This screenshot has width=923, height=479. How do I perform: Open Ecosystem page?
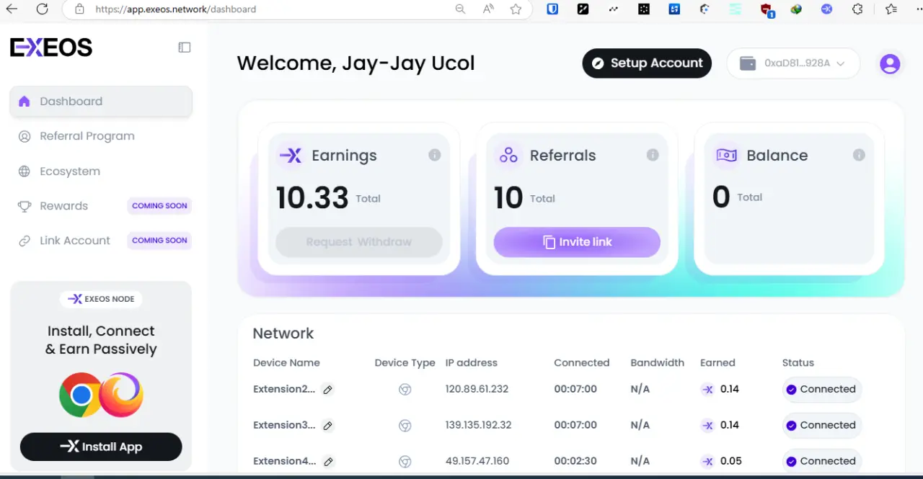(70, 171)
